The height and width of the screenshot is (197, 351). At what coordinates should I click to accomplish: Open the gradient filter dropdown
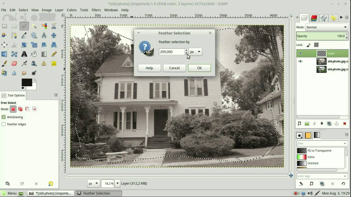[345, 143]
